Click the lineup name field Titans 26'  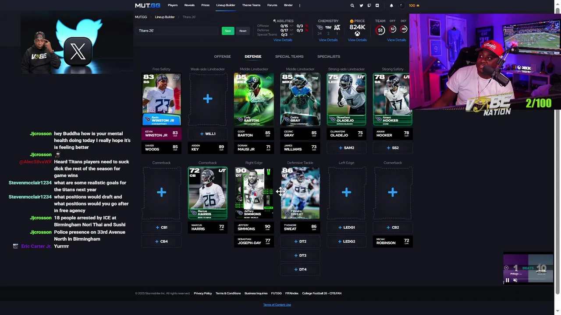tap(177, 31)
